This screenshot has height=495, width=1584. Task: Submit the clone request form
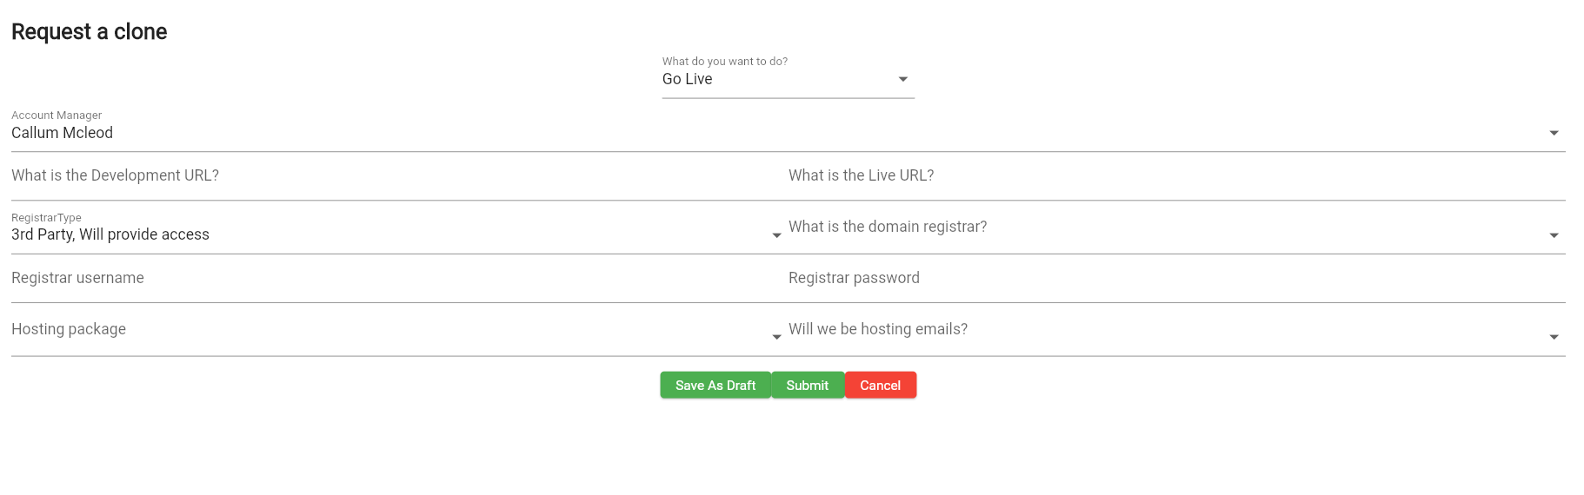tap(808, 386)
